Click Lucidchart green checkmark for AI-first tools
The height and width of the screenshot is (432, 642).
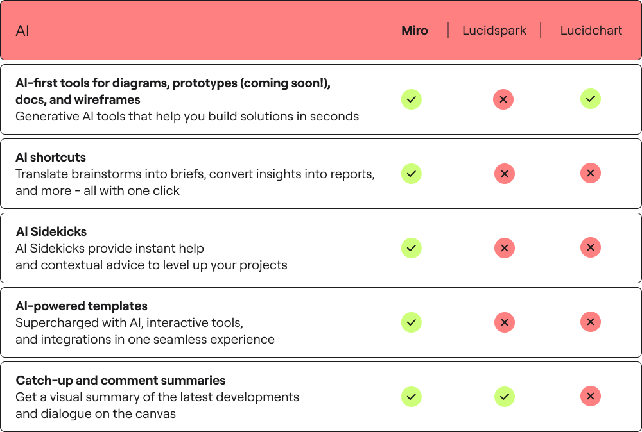tap(591, 99)
